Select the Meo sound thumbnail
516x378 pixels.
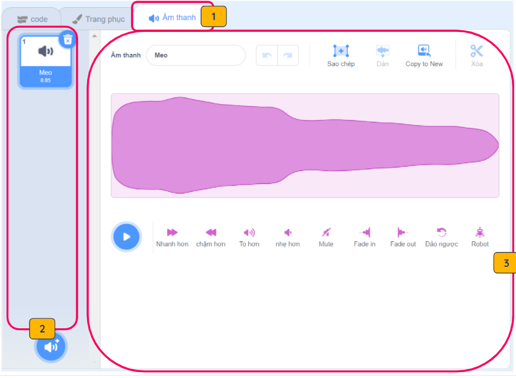point(46,61)
